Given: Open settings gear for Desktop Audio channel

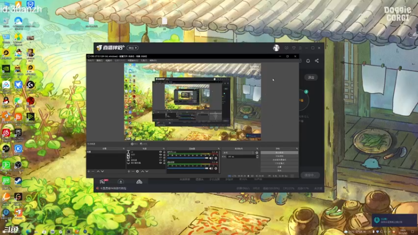Looking at the screenshot, I should tap(216, 168).
